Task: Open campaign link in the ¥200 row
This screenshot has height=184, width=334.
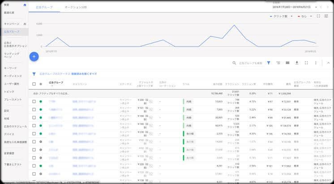Action: point(84,102)
